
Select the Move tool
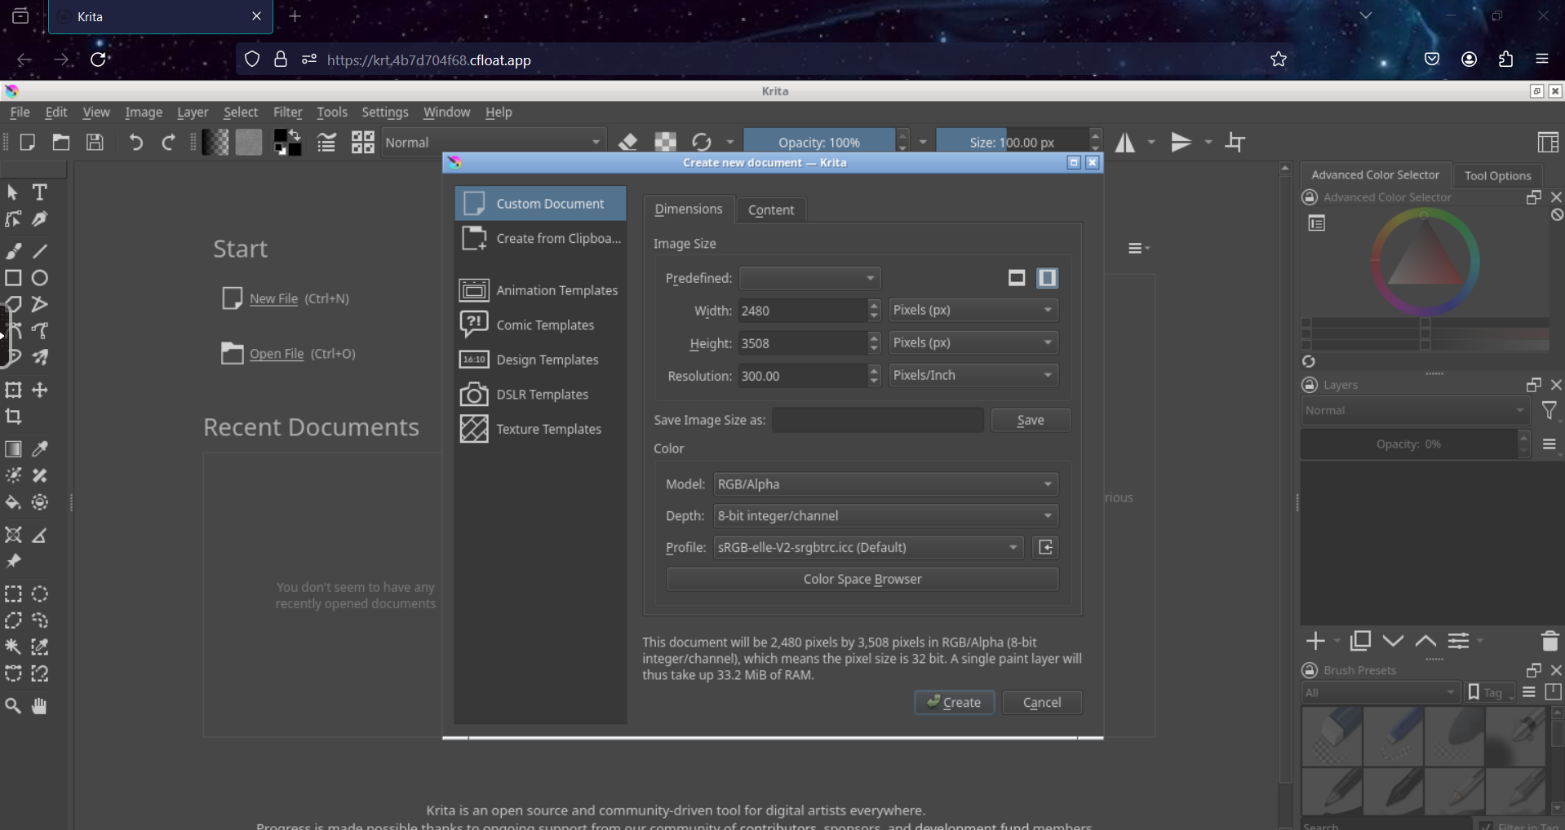tap(39, 390)
